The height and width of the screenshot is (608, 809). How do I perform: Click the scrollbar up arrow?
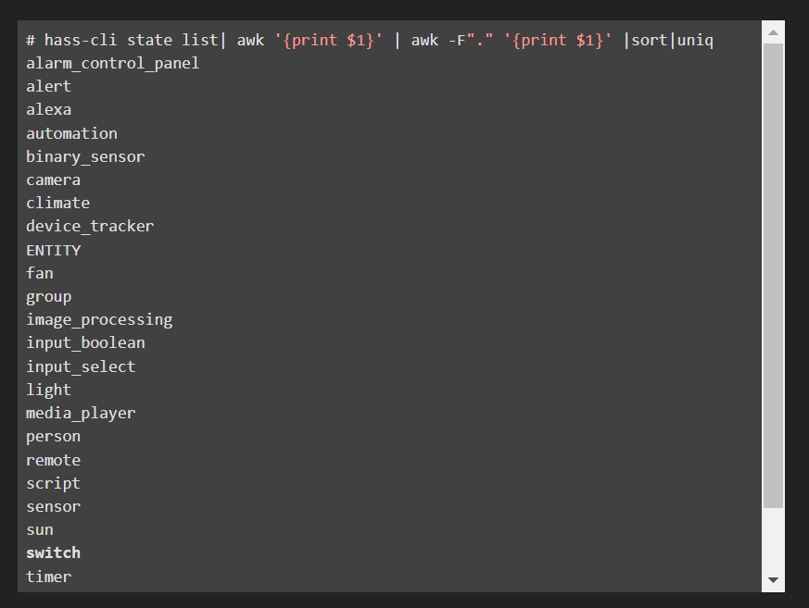click(x=773, y=32)
